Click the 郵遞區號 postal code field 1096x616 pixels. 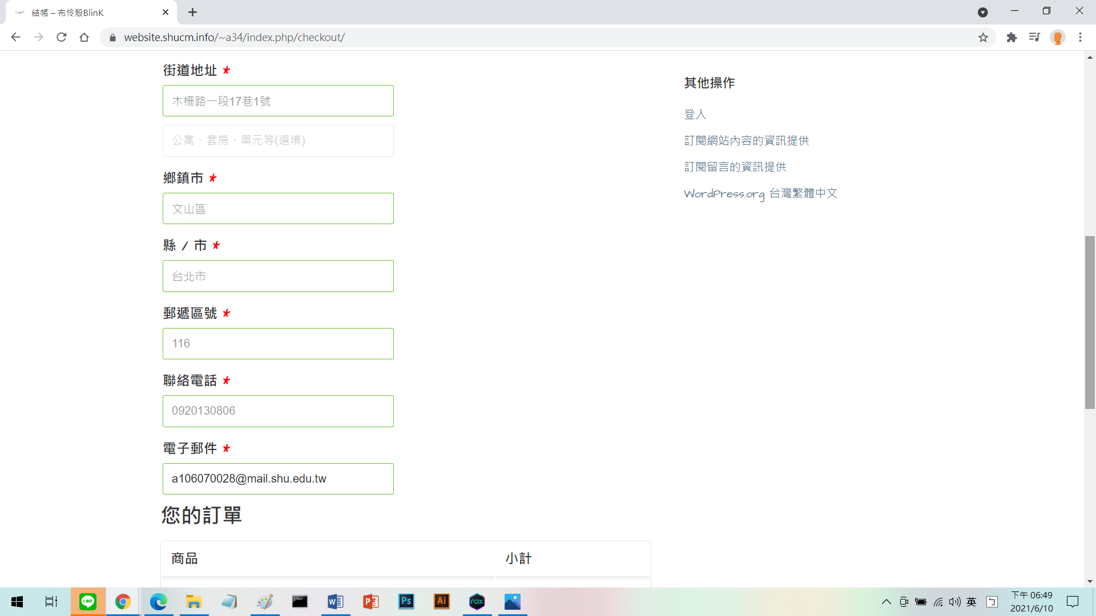pyautogui.click(x=278, y=343)
